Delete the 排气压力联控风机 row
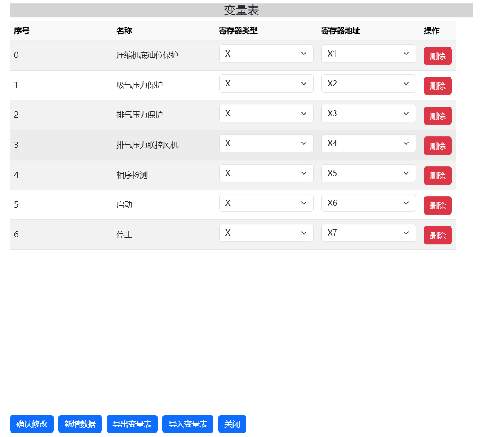Viewport: 483px width, 437px height. 437,146
